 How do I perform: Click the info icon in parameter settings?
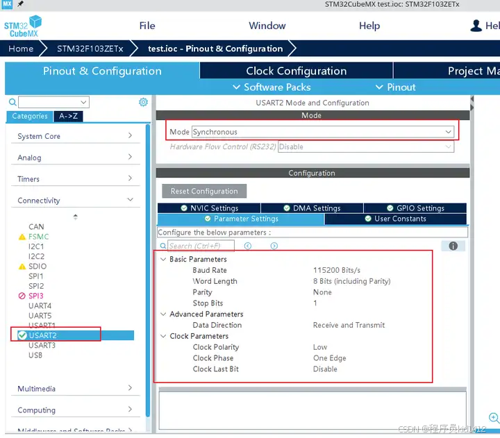click(453, 246)
